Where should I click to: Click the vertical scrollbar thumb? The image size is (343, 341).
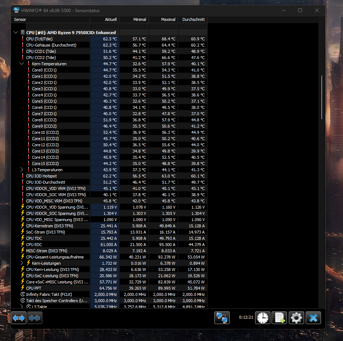point(322,97)
